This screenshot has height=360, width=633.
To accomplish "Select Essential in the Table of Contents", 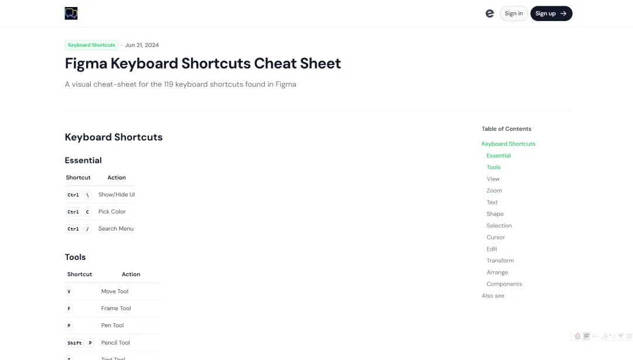I will click(498, 155).
